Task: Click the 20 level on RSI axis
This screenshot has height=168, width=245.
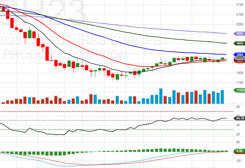Action: (238, 134)
